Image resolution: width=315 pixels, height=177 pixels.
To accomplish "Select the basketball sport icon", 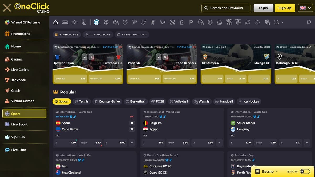I will tap(125, 22).
